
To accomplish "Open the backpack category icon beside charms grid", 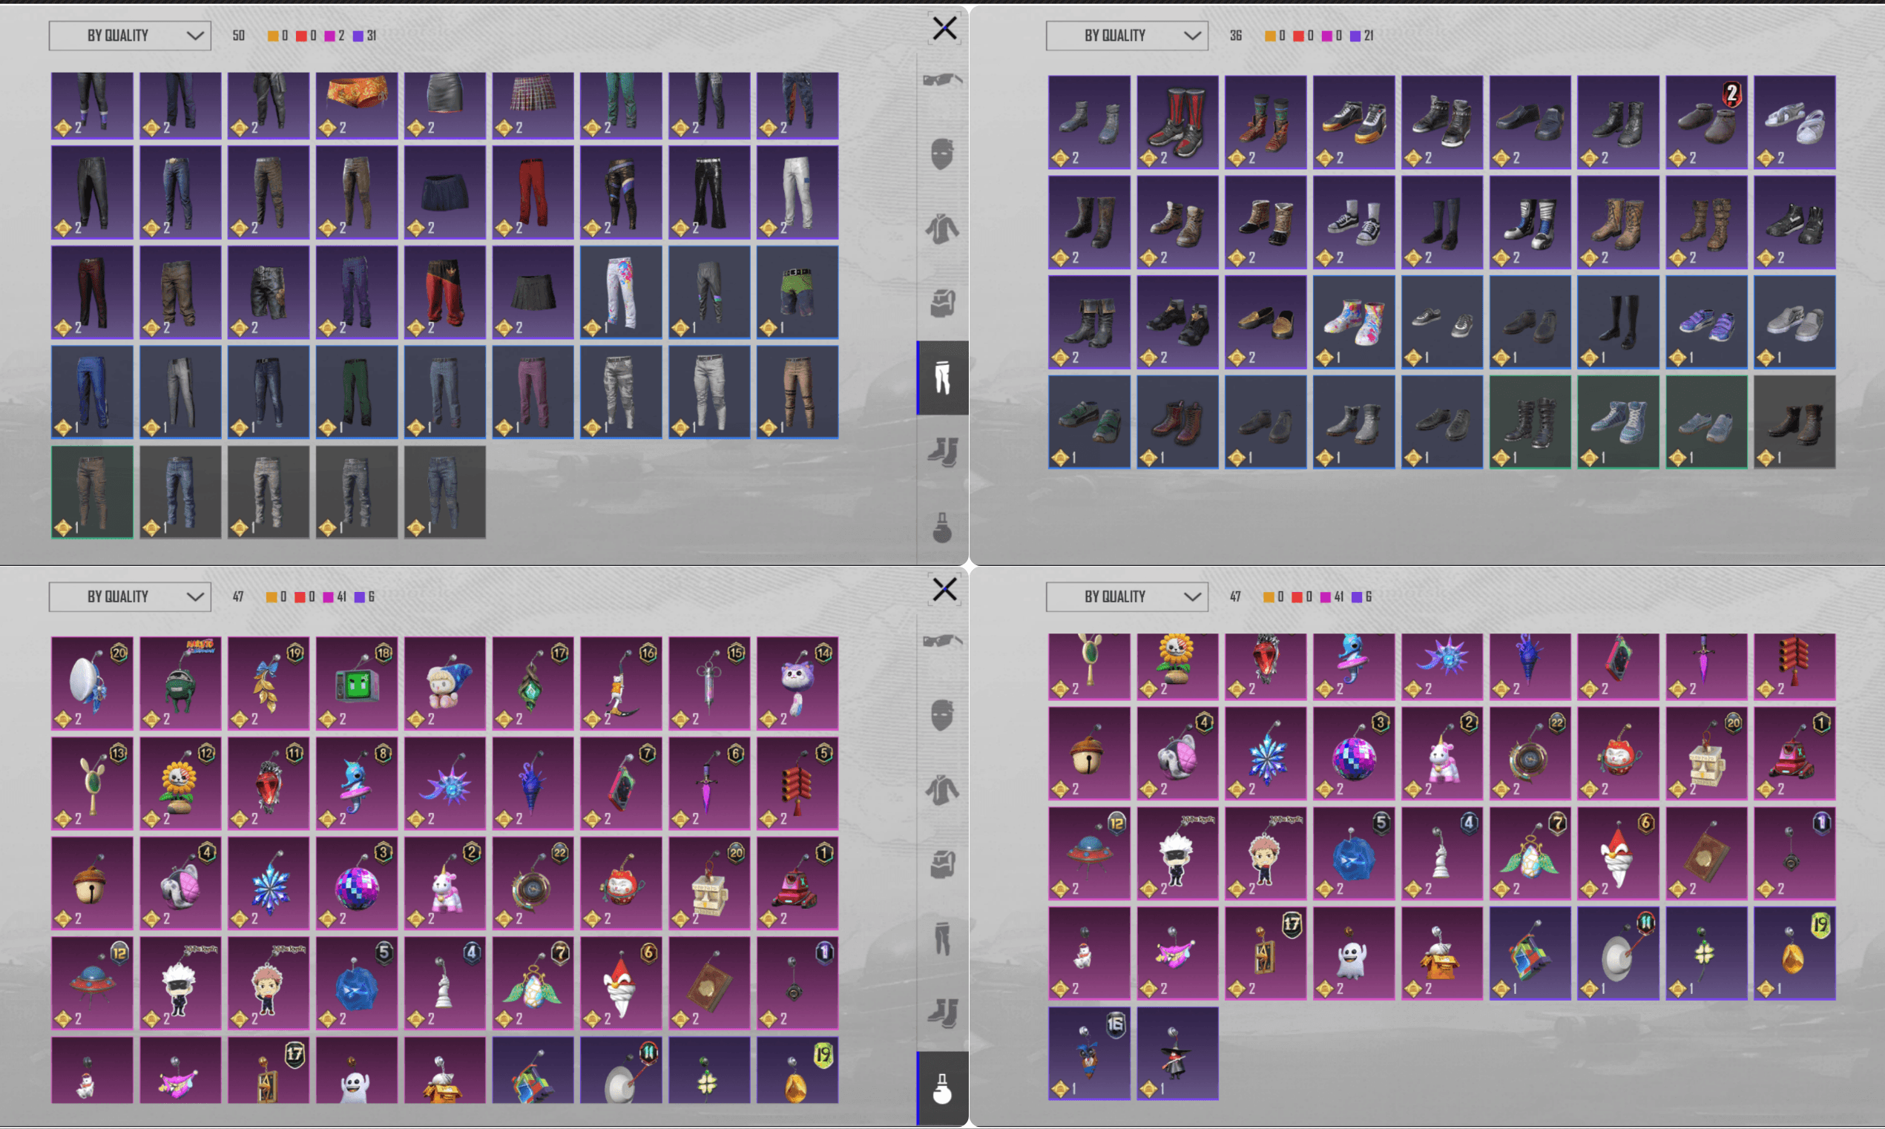I will 941,864.
